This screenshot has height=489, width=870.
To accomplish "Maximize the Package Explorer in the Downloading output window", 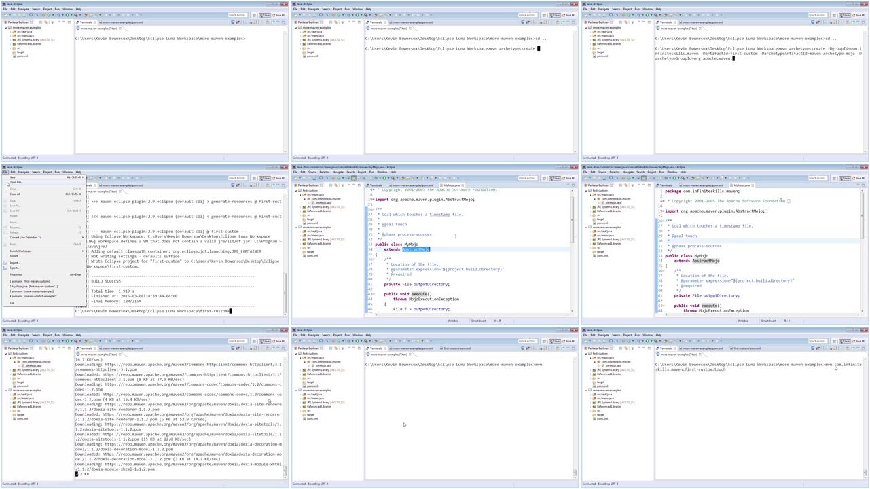I will click(x=71, y=348).
